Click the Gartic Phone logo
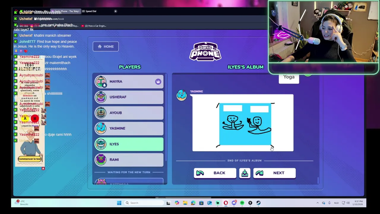 [205, 52]
